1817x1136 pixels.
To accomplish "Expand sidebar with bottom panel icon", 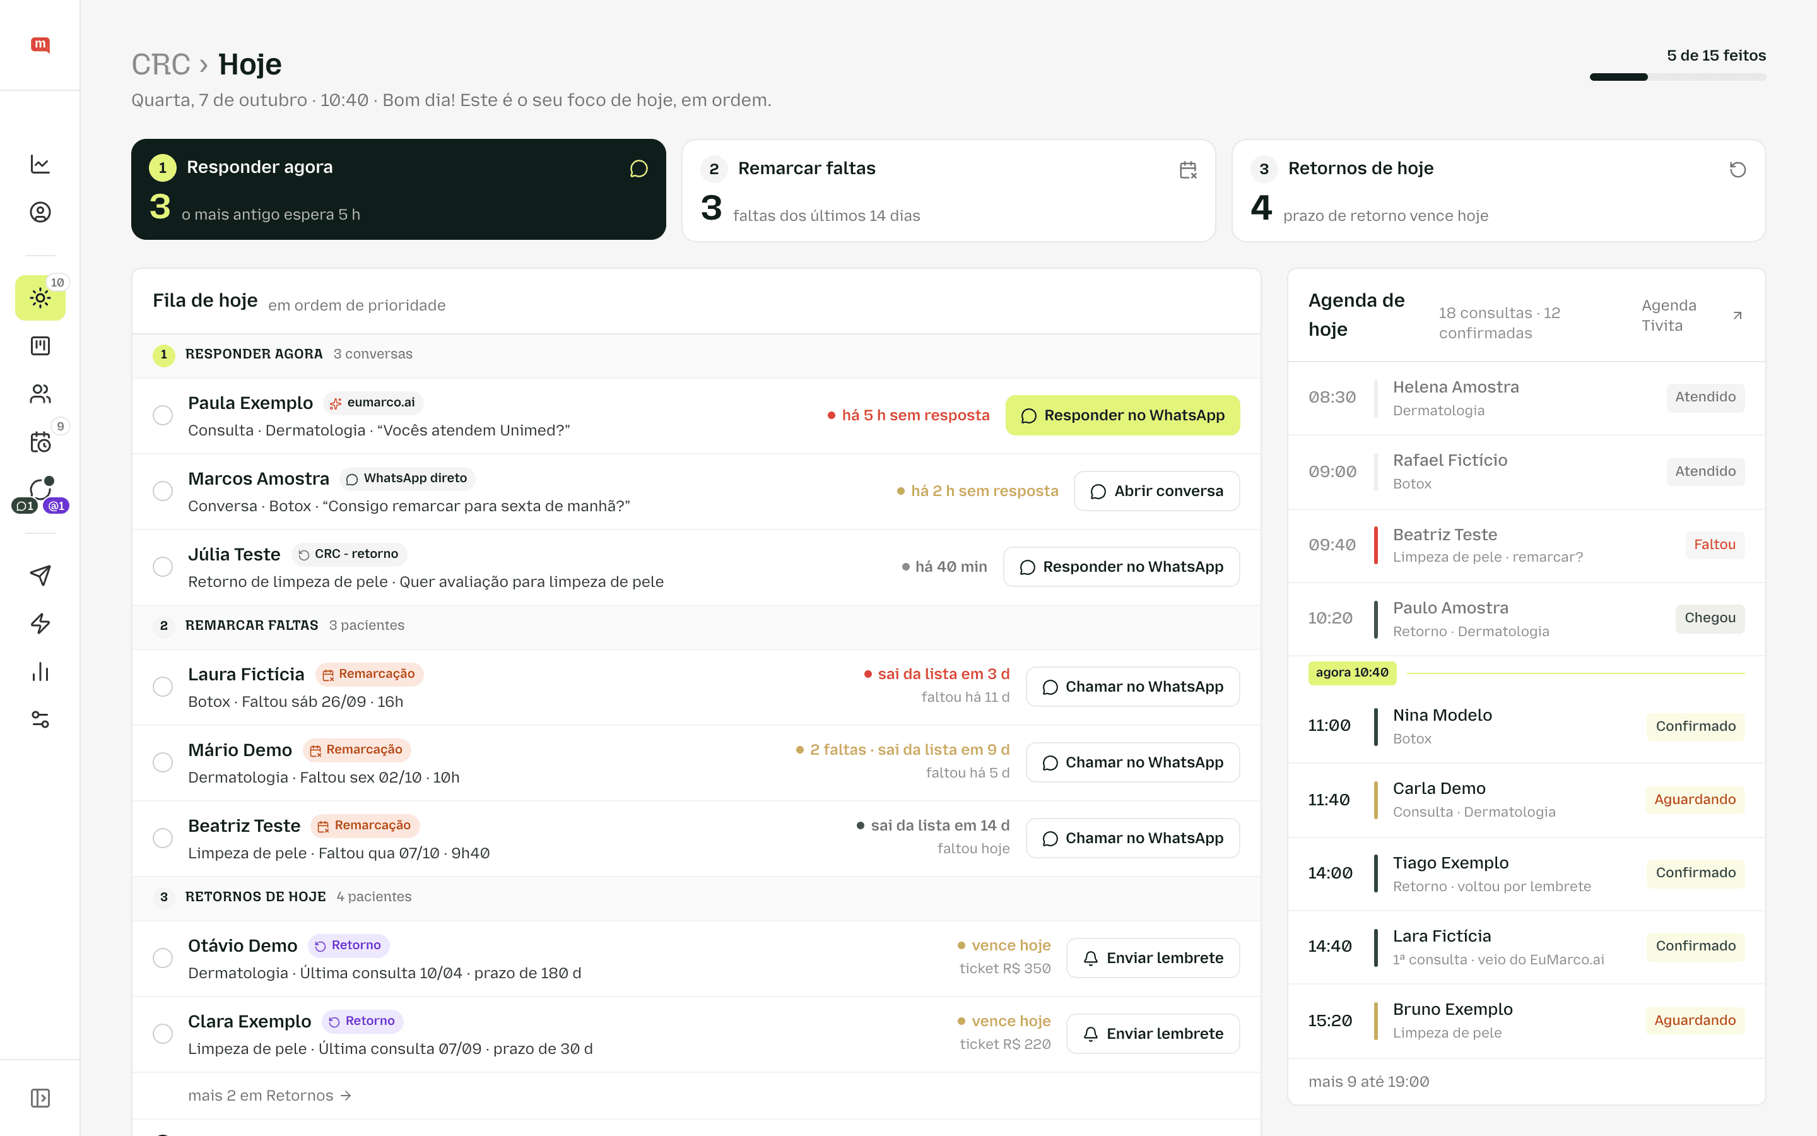I will pos(40,1098).
